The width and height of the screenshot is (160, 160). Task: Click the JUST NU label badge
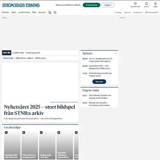[x=6, y=53]
